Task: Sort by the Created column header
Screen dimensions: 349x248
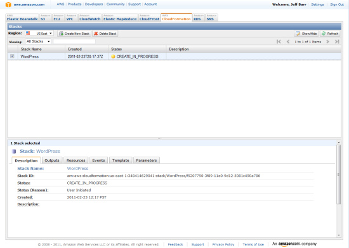Action: [x=86, y=49]
